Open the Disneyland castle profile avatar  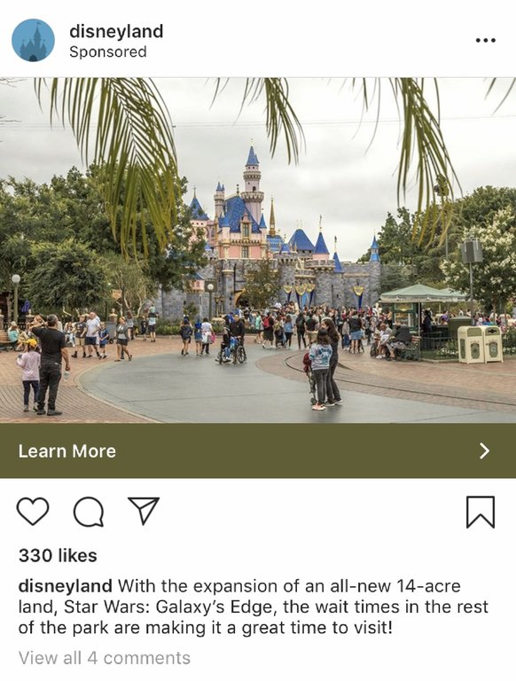click(33, 40)
